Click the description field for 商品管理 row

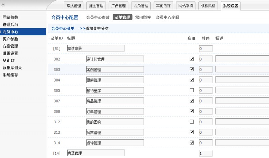tap(242, 101)
